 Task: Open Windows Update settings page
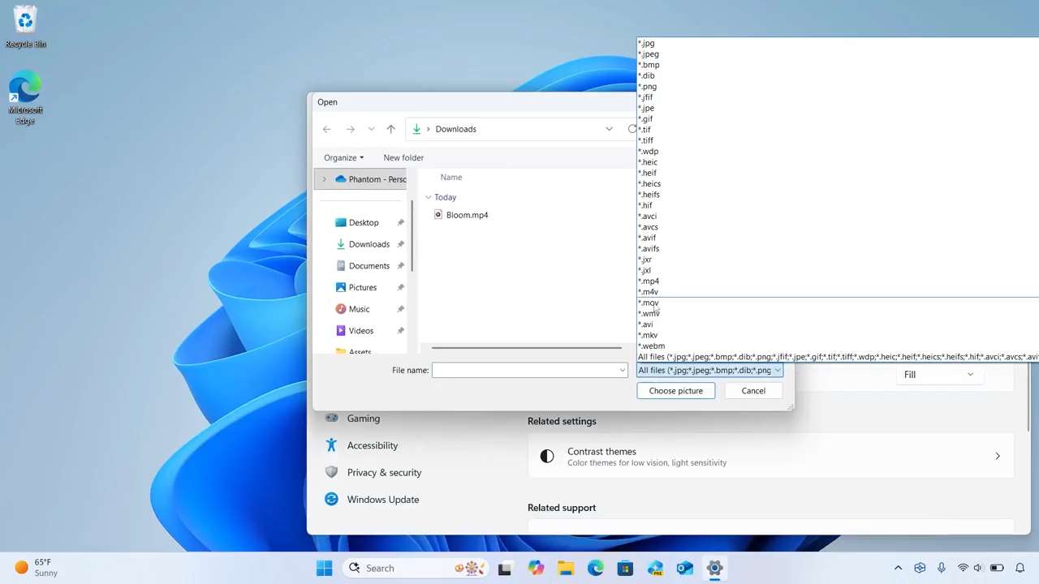click(382, 500)
